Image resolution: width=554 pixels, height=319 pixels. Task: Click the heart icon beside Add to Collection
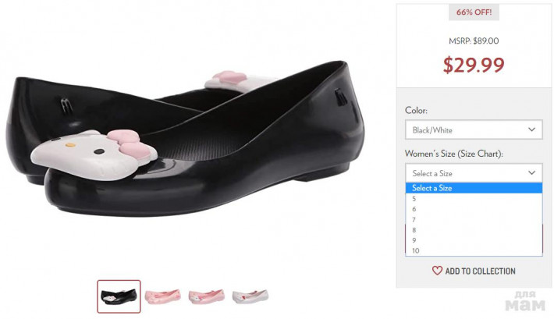[437, 271]
